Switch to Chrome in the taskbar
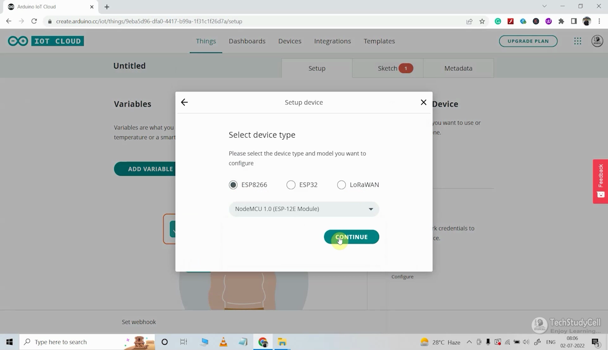Screen dimensions: 608x350 [x=263, y=342]
